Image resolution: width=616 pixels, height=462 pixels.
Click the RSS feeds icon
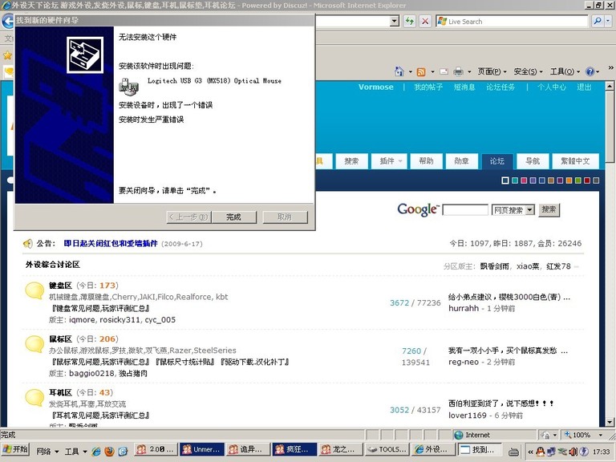(x=420, y=71)
